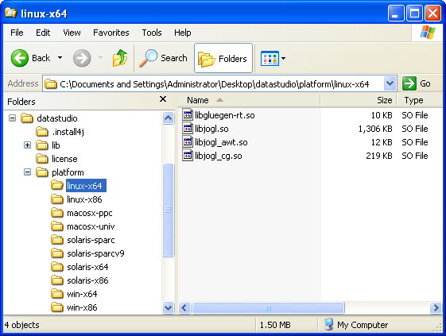Click the 219 KB size cell
446x336 pixels.
(x=379, y=156)
